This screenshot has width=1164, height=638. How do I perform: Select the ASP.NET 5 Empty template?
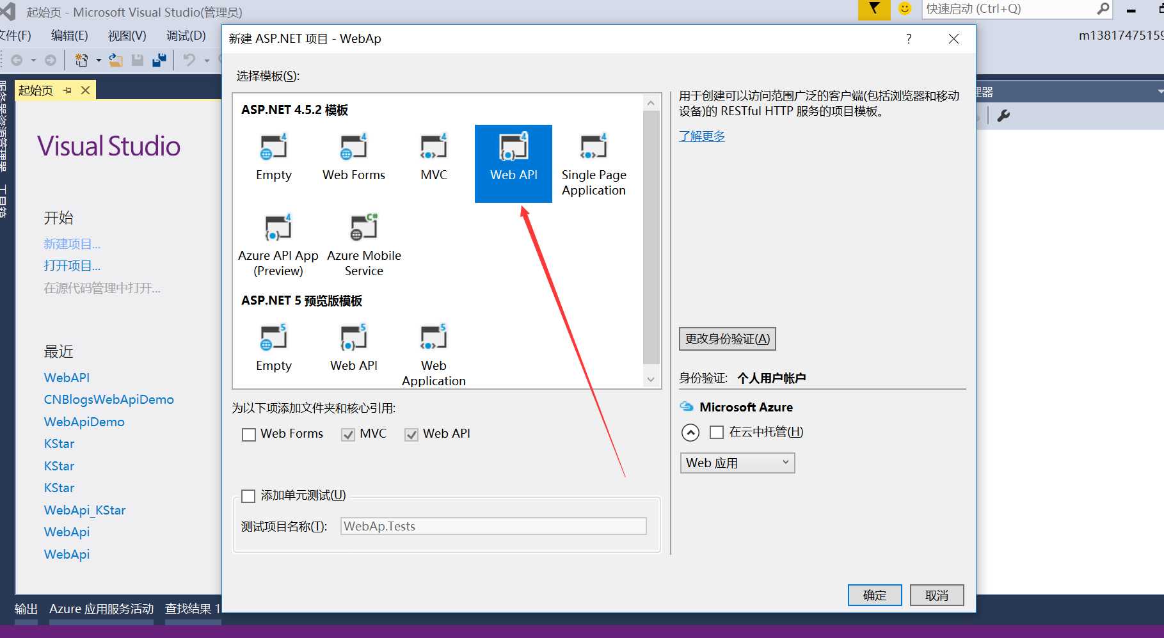(x=274, y=347)
